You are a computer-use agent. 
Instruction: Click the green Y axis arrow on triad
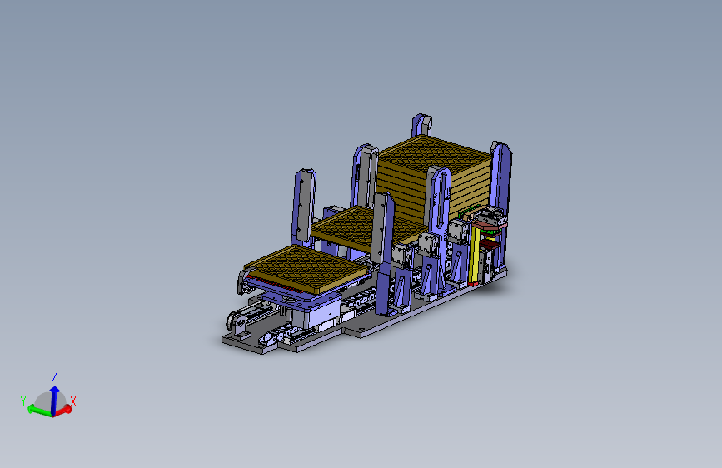pyautogui.click(x=40, y=410)
